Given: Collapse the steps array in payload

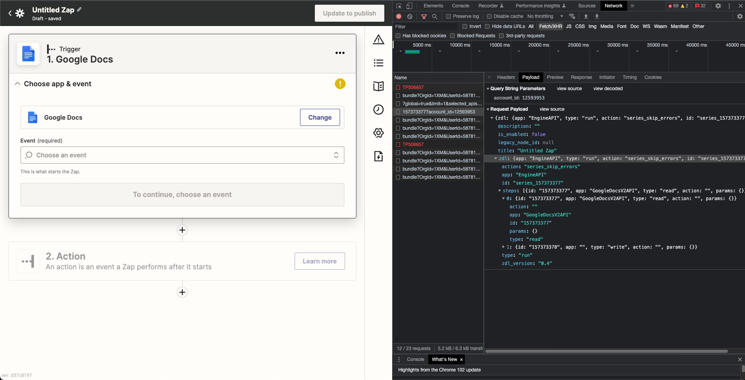Looking at the screenshot, I should [x=500, y=191].
